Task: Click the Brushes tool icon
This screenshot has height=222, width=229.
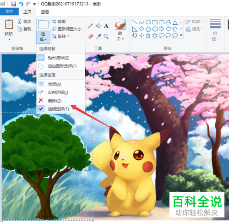Action: 120,24
